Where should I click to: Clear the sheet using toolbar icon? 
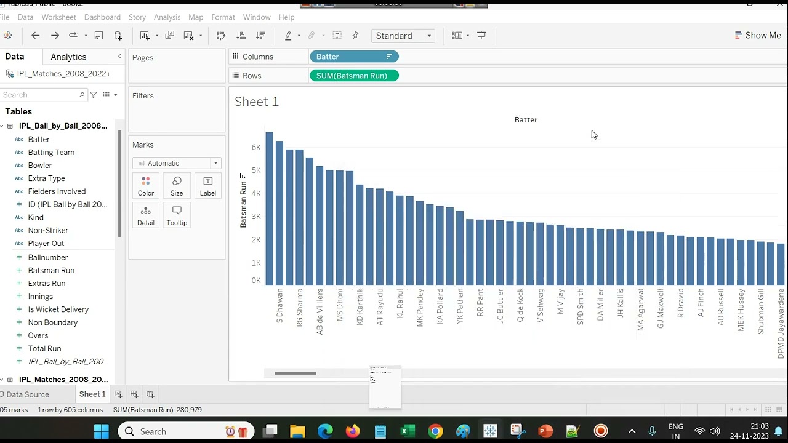tap(189, 36)
